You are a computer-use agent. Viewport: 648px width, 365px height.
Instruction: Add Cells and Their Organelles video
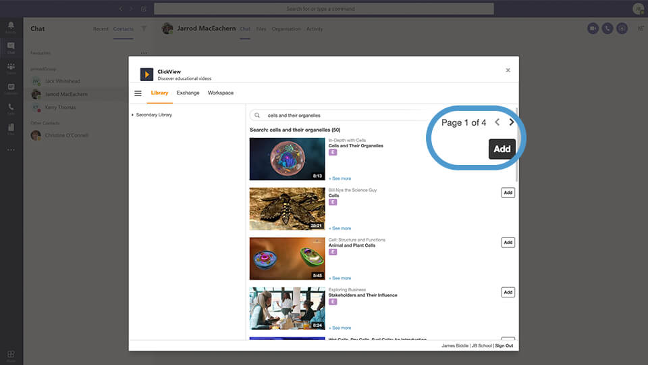[502, 149]
